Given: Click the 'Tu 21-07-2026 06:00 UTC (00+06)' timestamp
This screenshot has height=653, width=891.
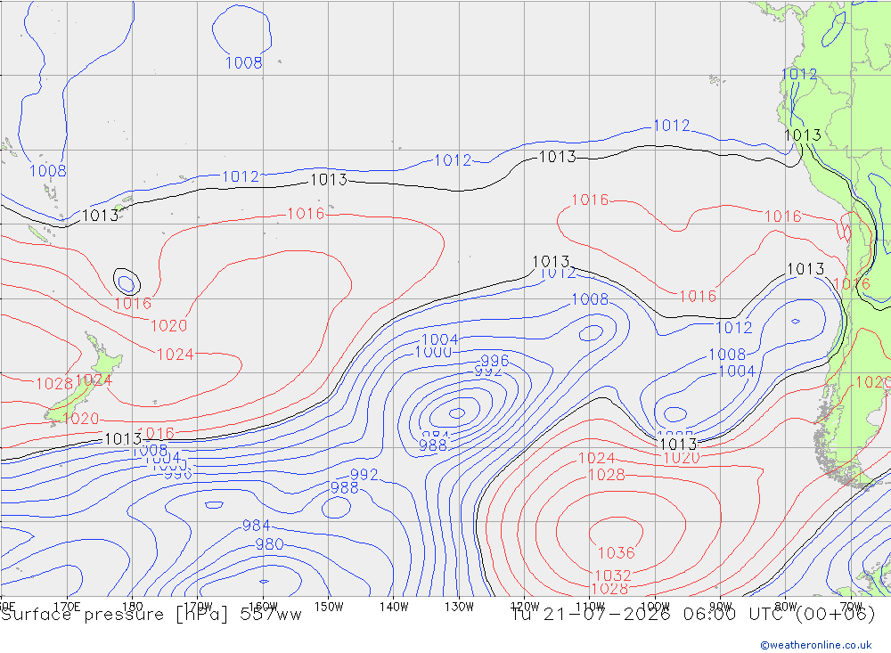Looking at the screenshot, I should (x=693, y=615).
